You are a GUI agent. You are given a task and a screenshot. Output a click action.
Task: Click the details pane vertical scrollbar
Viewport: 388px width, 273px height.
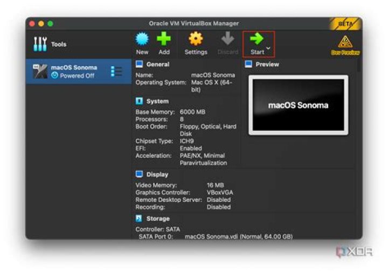[358, 66]
